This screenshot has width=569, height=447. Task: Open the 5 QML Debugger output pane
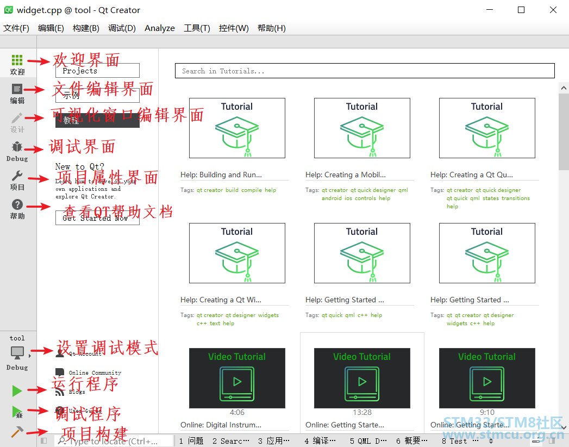(368, 441)
